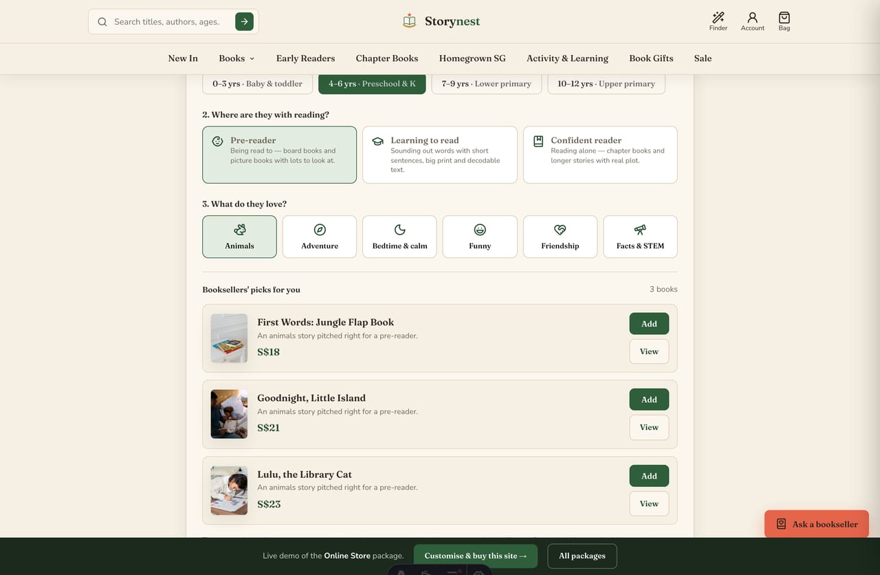The height and width of the screenshot is (575, 880).
Task: Open the Account icon
Action: click(x=752, y=18)
